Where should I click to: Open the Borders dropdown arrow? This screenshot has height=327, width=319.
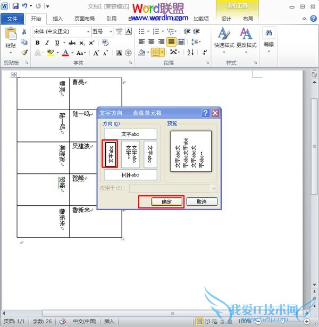point(162,52)
